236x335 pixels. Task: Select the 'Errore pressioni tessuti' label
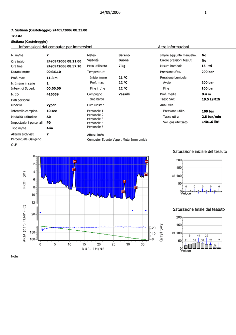coord(176,60)
